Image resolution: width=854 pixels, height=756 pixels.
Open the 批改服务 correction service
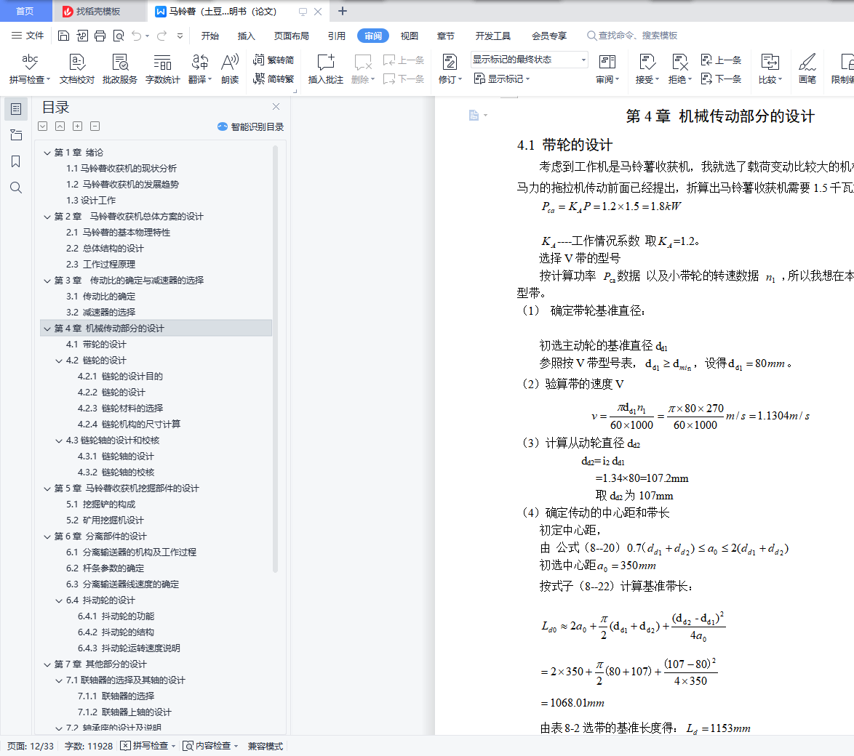pyautogui.click(x=120, y=68)
